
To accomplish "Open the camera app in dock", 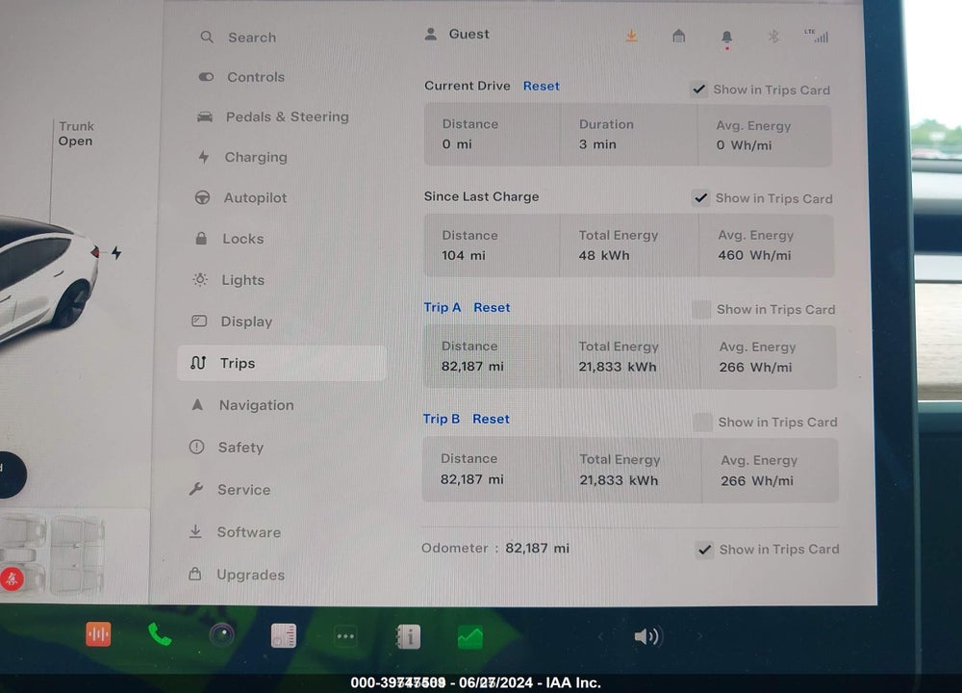I will (x=221, y=634).
